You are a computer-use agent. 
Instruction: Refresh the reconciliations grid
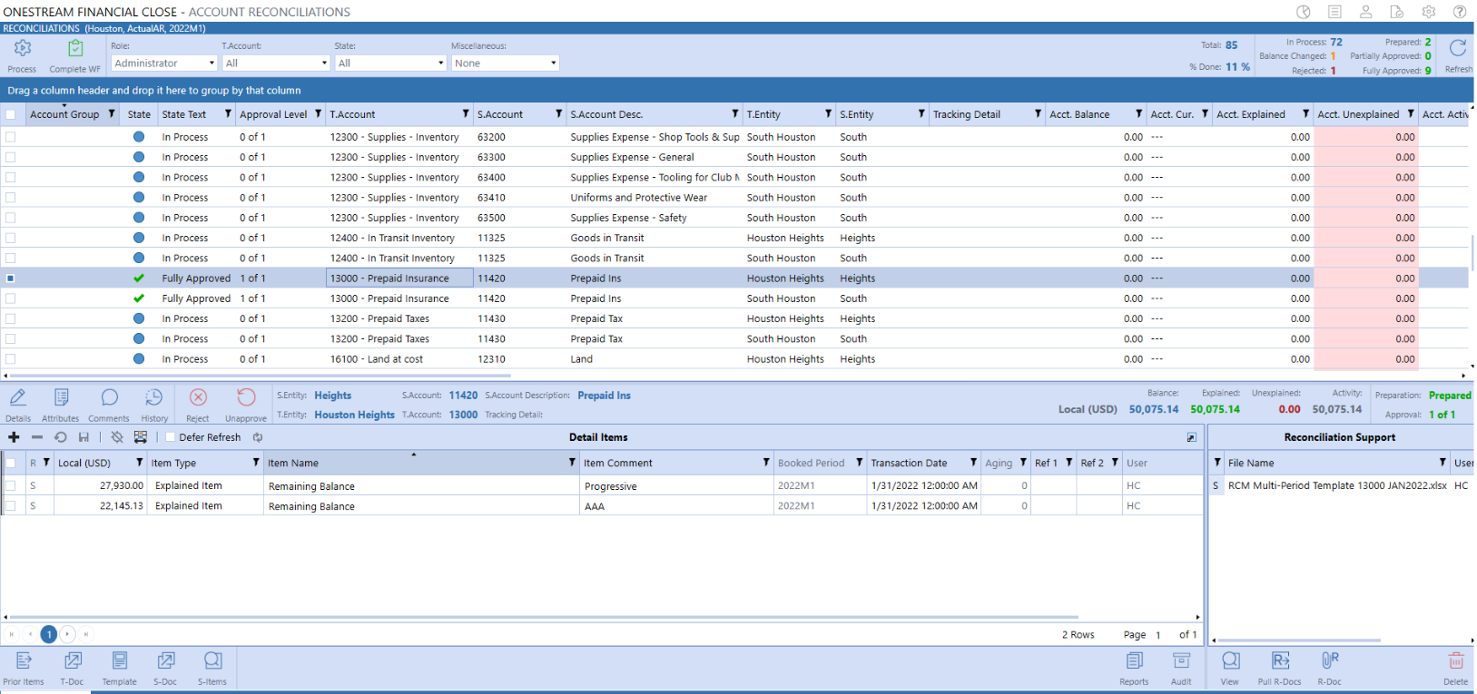1457,48
